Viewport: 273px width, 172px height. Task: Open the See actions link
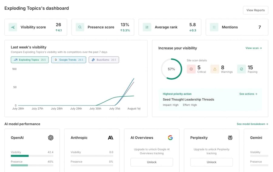[248, 94]
